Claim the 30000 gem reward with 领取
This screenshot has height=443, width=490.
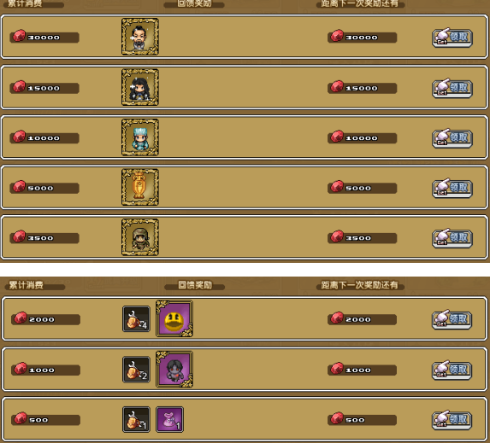coord(452,38)
